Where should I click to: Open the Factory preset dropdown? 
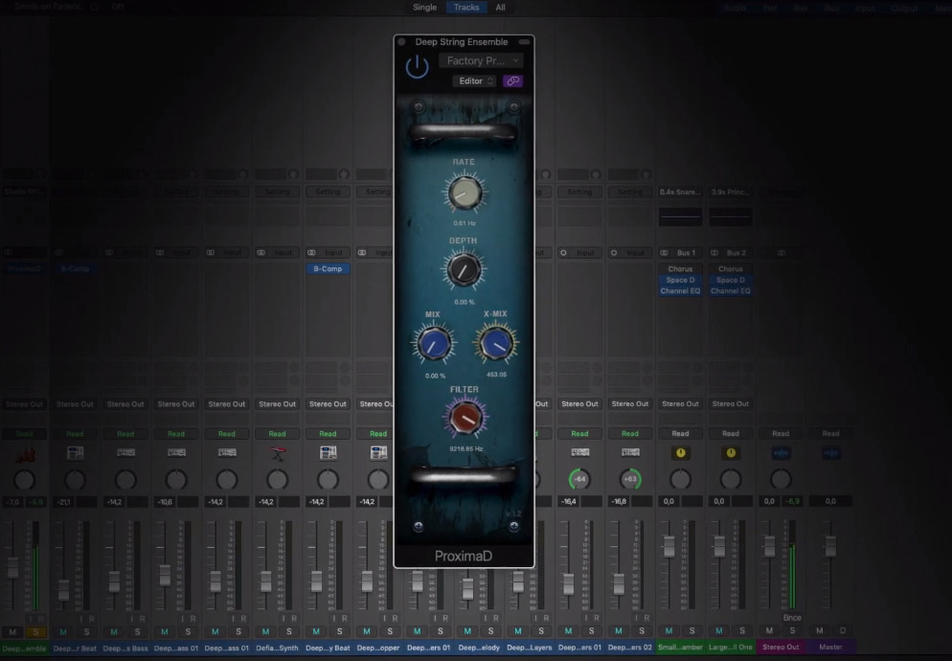click(x=481, y=60)
